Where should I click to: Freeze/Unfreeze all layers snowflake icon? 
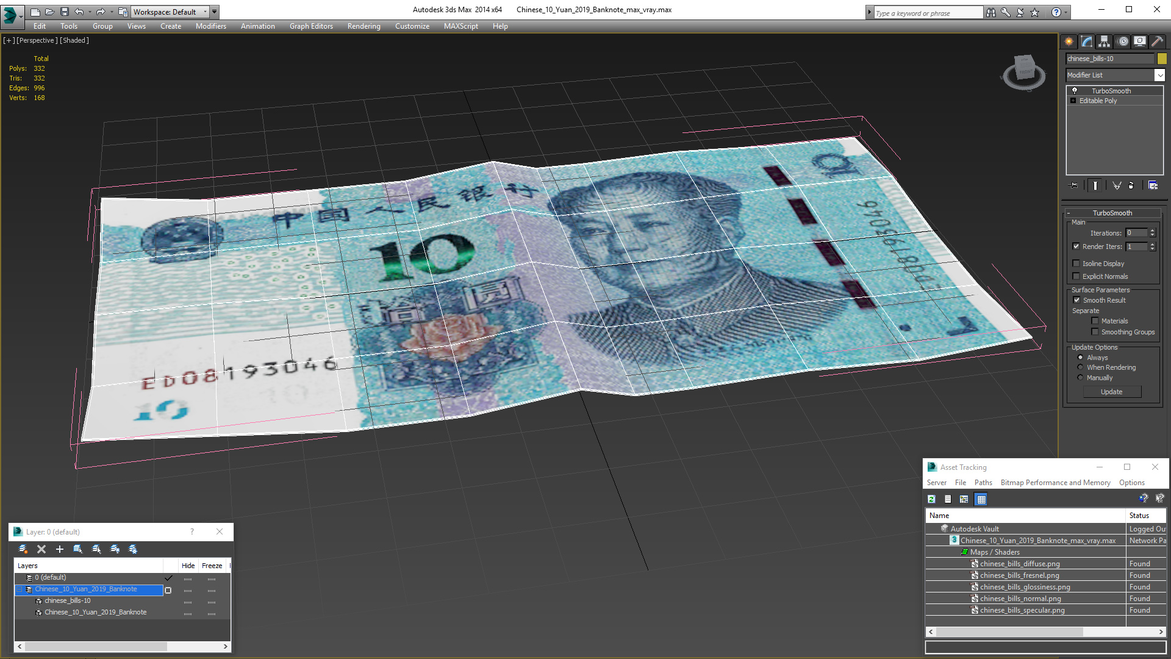pos(133,549)
